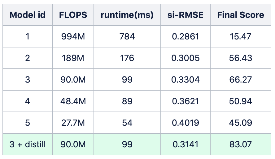The height and width of the screenshot is (159, 275).
Task: Select the highlighted 0.3141 si-RMSE cell
Action: coord(186,144)
